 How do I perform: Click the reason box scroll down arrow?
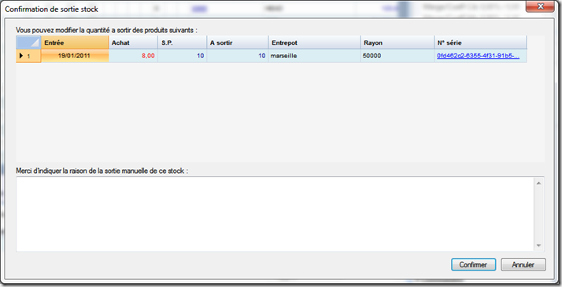point(538,245)
